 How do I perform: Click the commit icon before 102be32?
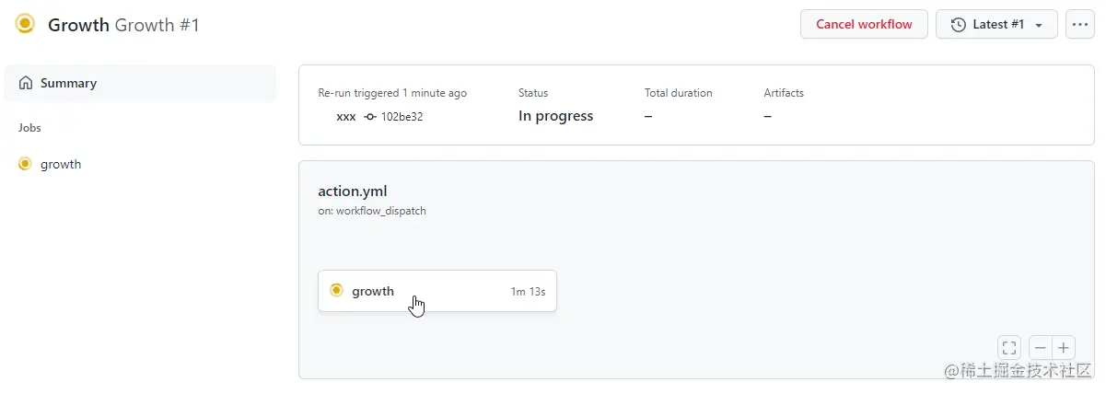pos(370,117)
